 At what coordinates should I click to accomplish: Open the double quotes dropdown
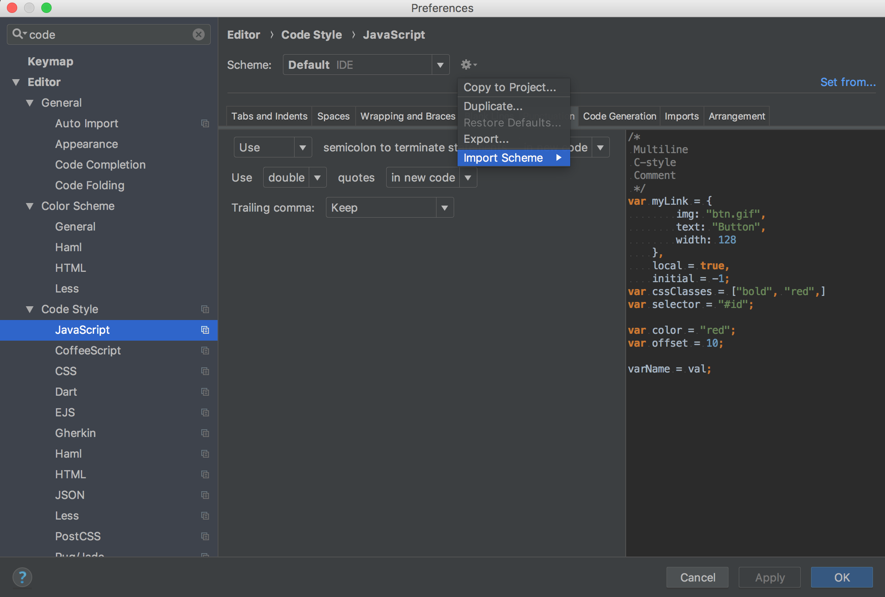pyautogui.click(x=295, y=178)
